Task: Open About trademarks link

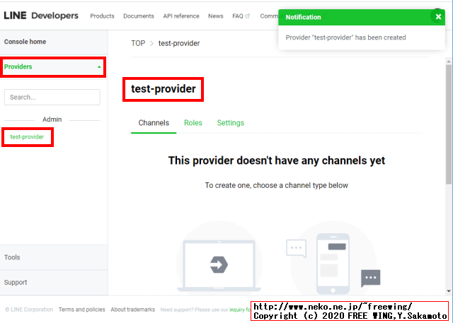Action: pyautogui.click(x=132, y=310)
